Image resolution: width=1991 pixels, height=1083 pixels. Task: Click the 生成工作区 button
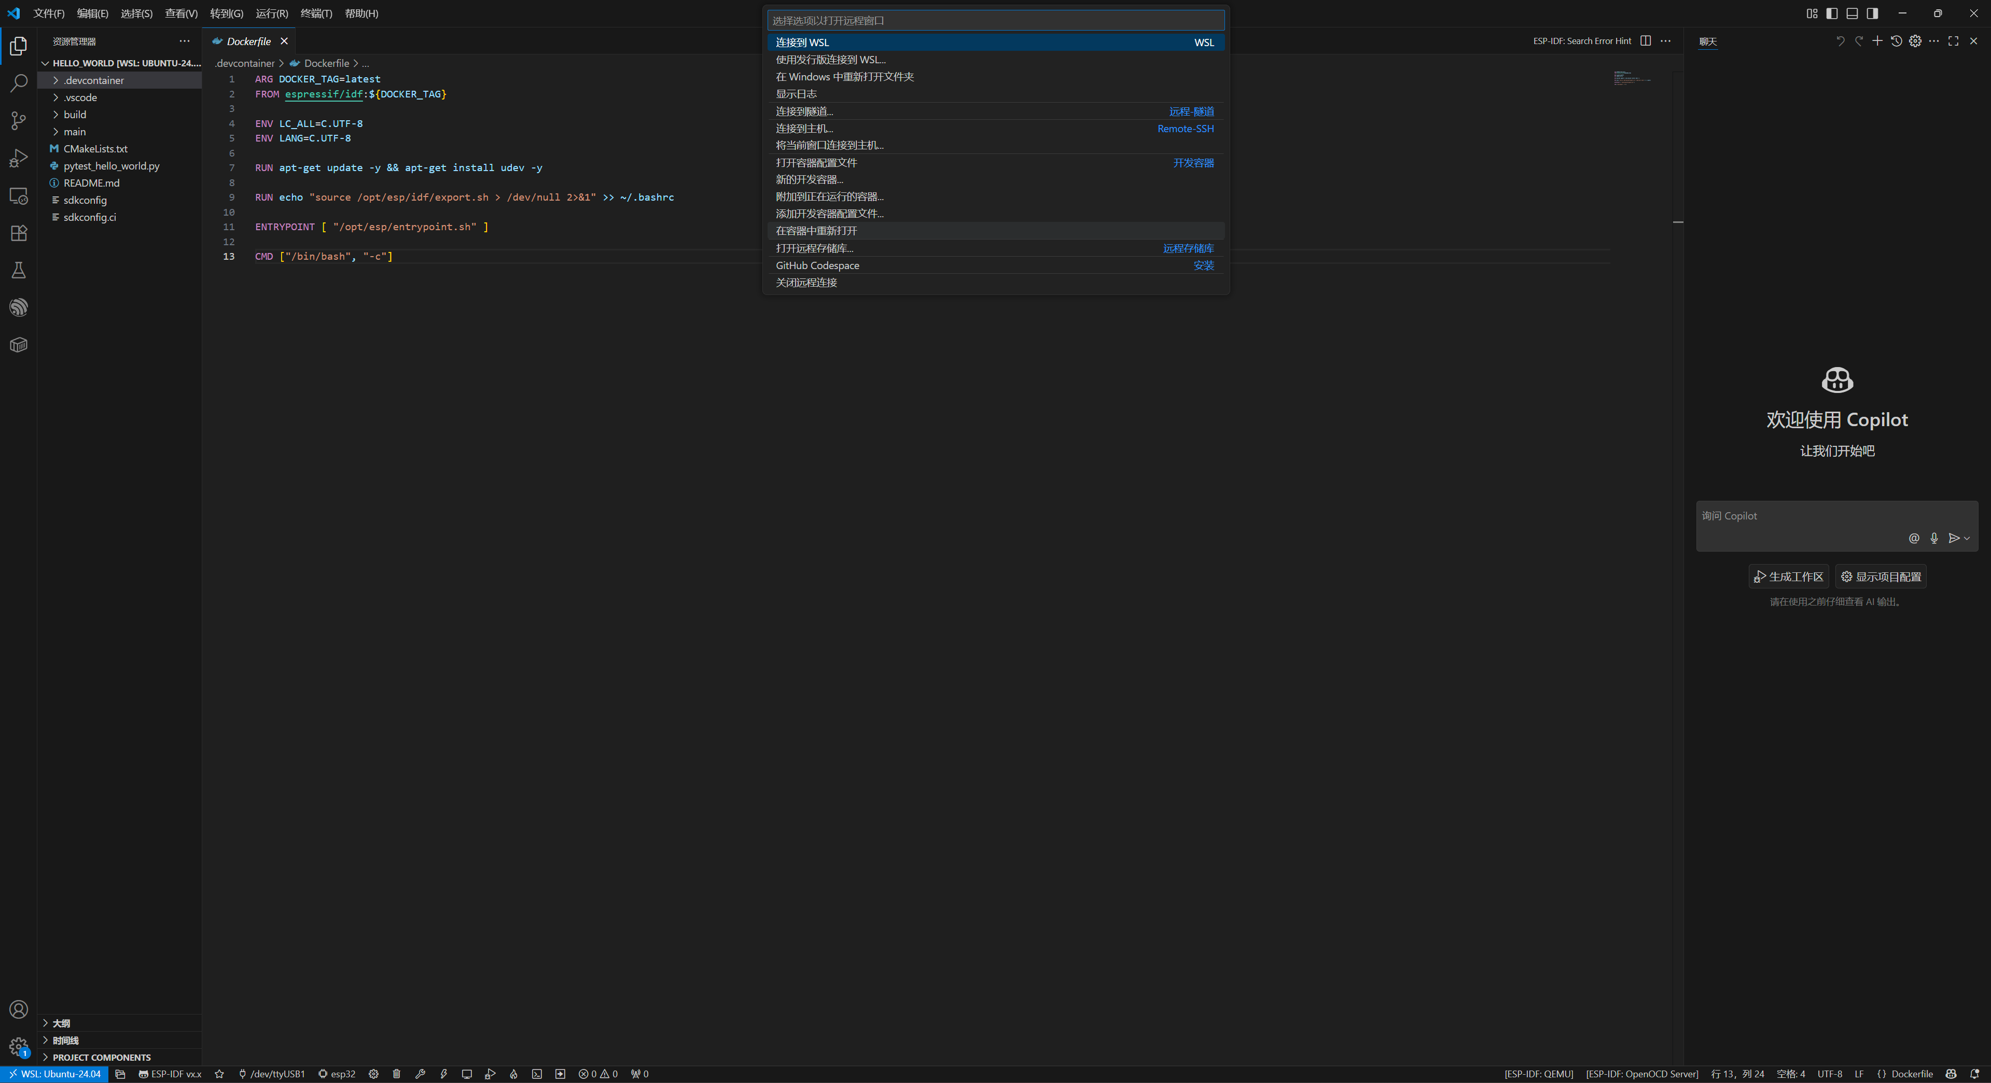click(1789, 577)
